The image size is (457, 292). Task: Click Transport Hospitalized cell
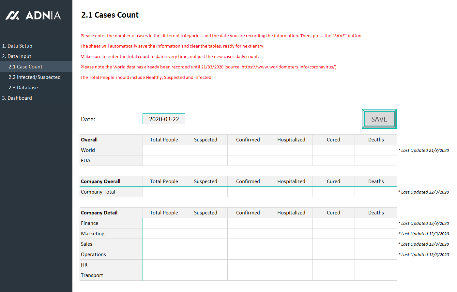coord(291,275)
